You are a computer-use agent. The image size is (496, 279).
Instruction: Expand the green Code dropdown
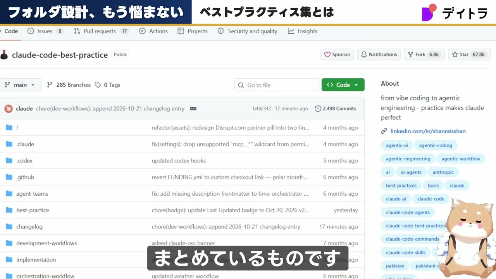coord(343,85)
